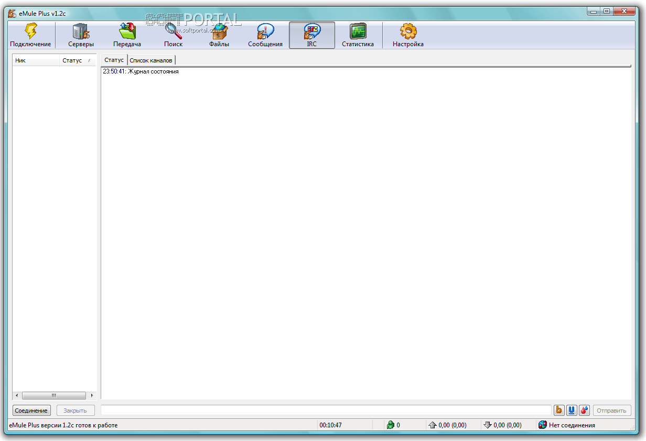Click the Подключение lightning toolbar icon
Viewport: 646px width, 441px height.
[31, 35]
